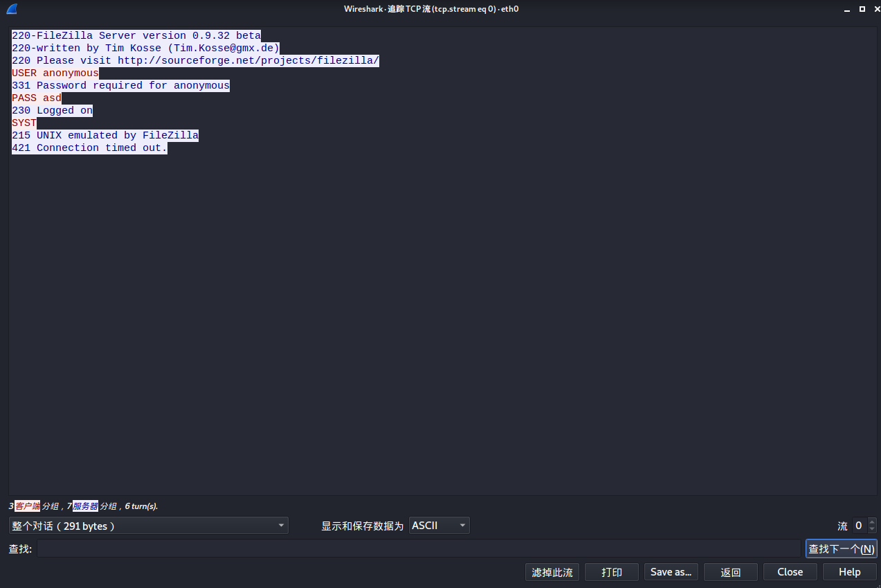This screenshot has width=881, height=588.
Task: Click the stream number field showing 0
Action: point(859,526)
